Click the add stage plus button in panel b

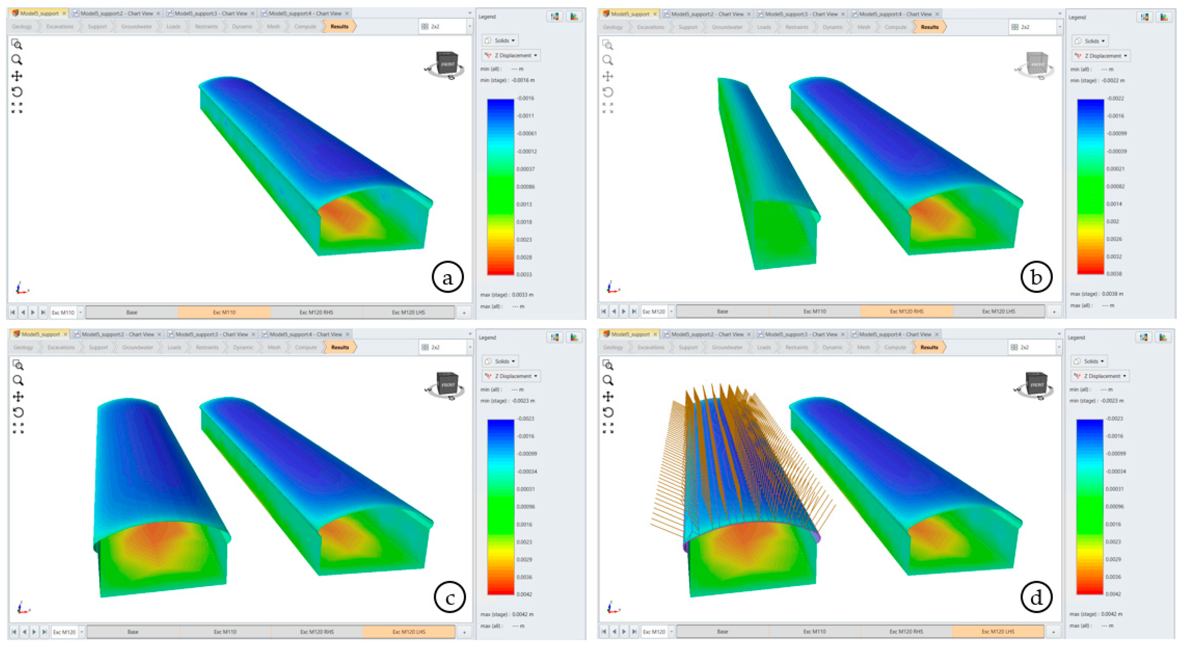[1054, 311]
